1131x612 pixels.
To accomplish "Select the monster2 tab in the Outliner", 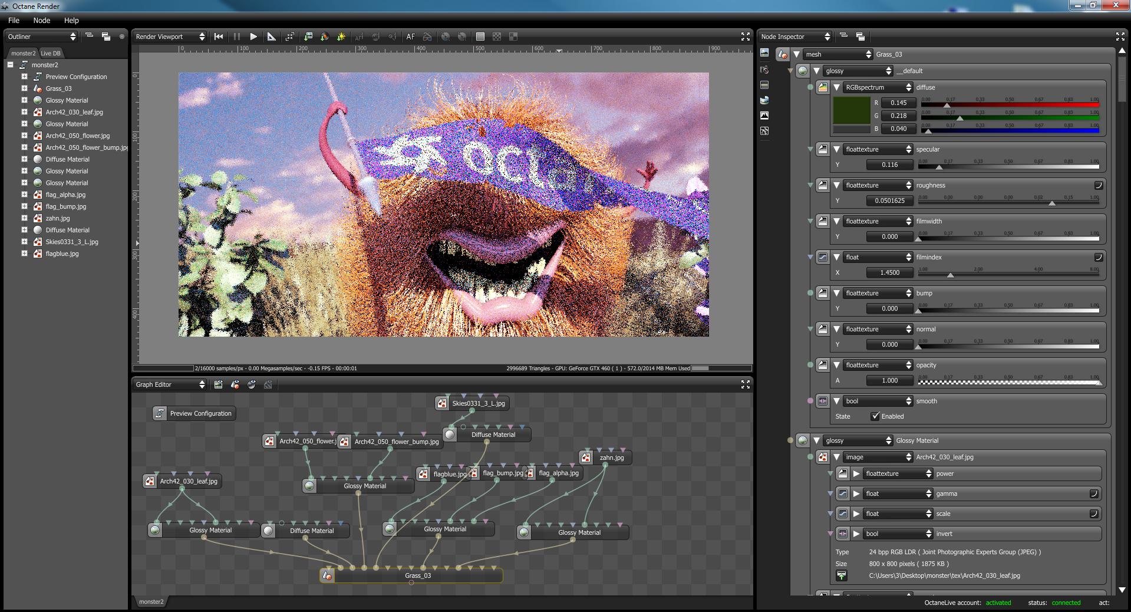I will coord(23,53).
